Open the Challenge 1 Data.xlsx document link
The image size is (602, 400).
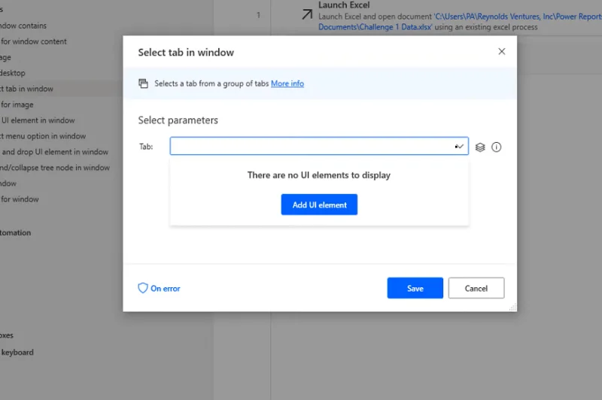pos(375,27)
